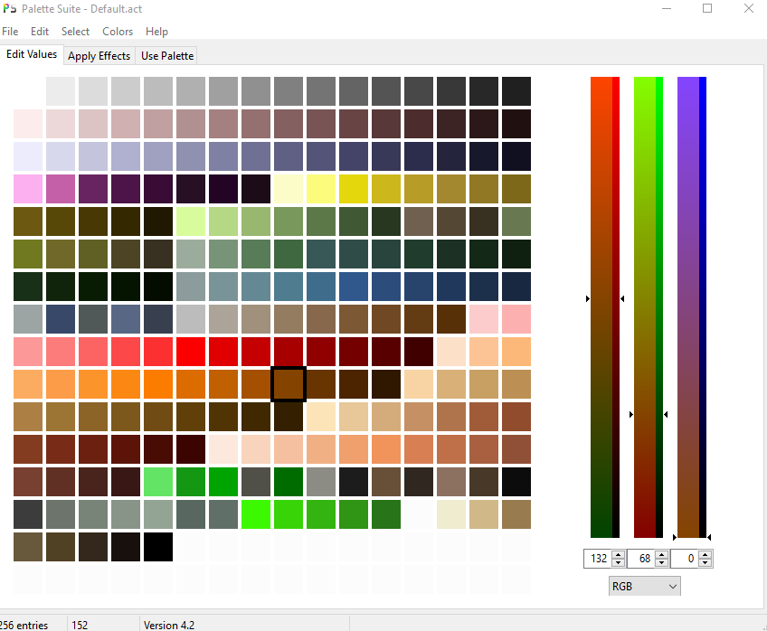
Task: Click the Version 4.2 status text
Action: [169, 626]
